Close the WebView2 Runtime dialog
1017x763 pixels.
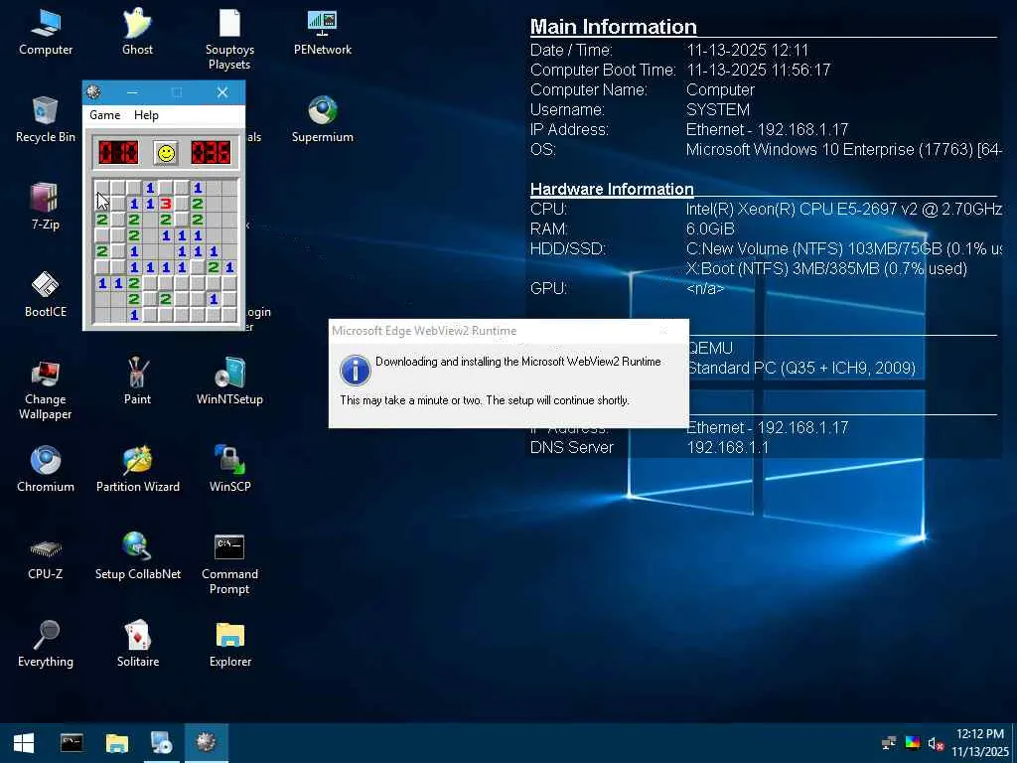(x=663, y=331)
